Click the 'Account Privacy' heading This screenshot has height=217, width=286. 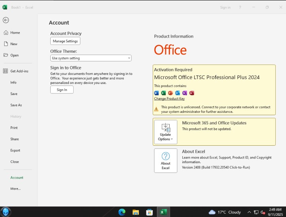pyautogui.click(x=66, y=33)
